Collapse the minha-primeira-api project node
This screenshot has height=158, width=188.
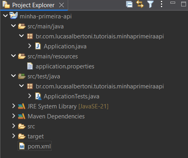5,16
